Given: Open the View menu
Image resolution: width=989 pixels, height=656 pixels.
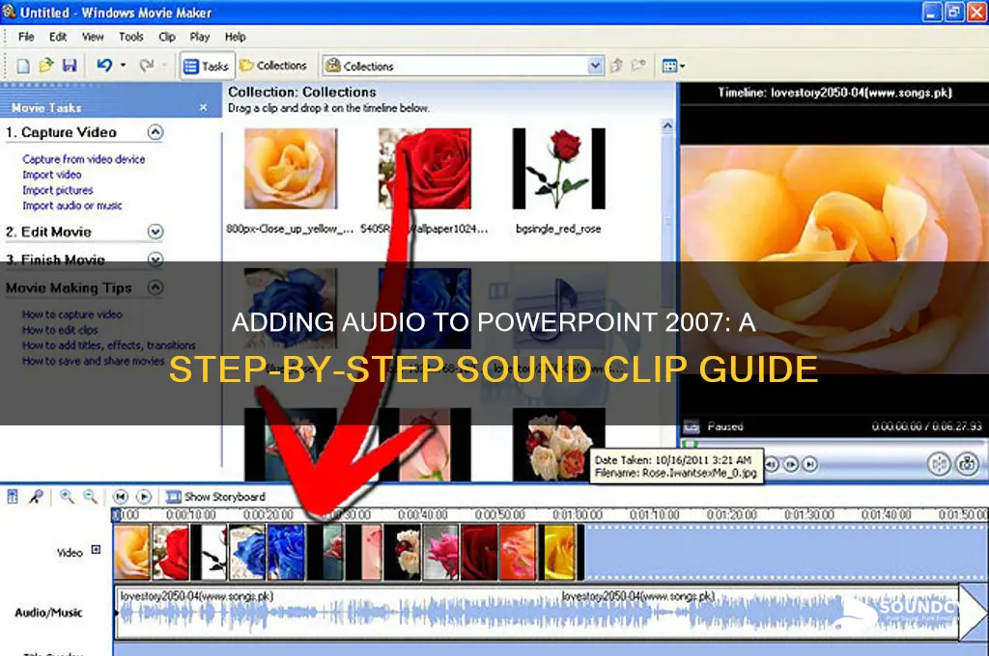Looking at the screenshot, I should 93,37.
